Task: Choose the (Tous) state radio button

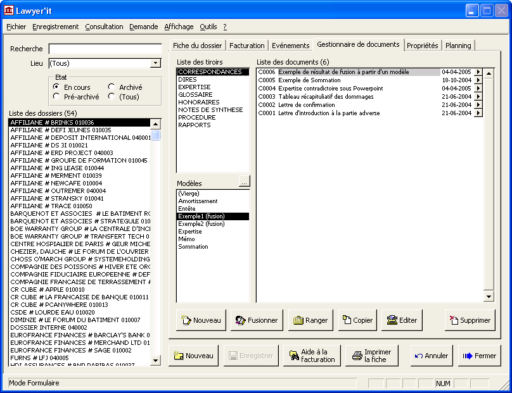Action: click(x=112, y=97)
